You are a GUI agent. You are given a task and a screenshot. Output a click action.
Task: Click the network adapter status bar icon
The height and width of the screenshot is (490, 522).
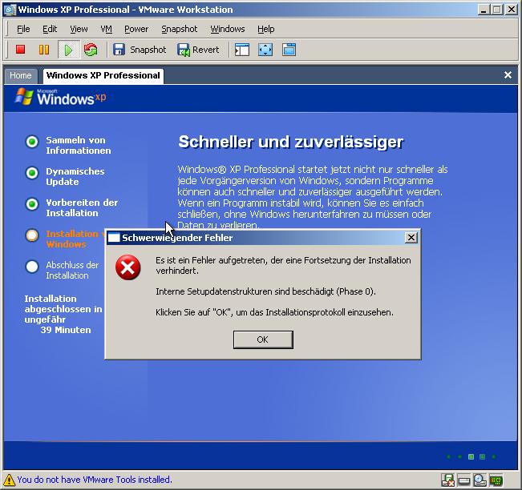[x=496, y=480]
